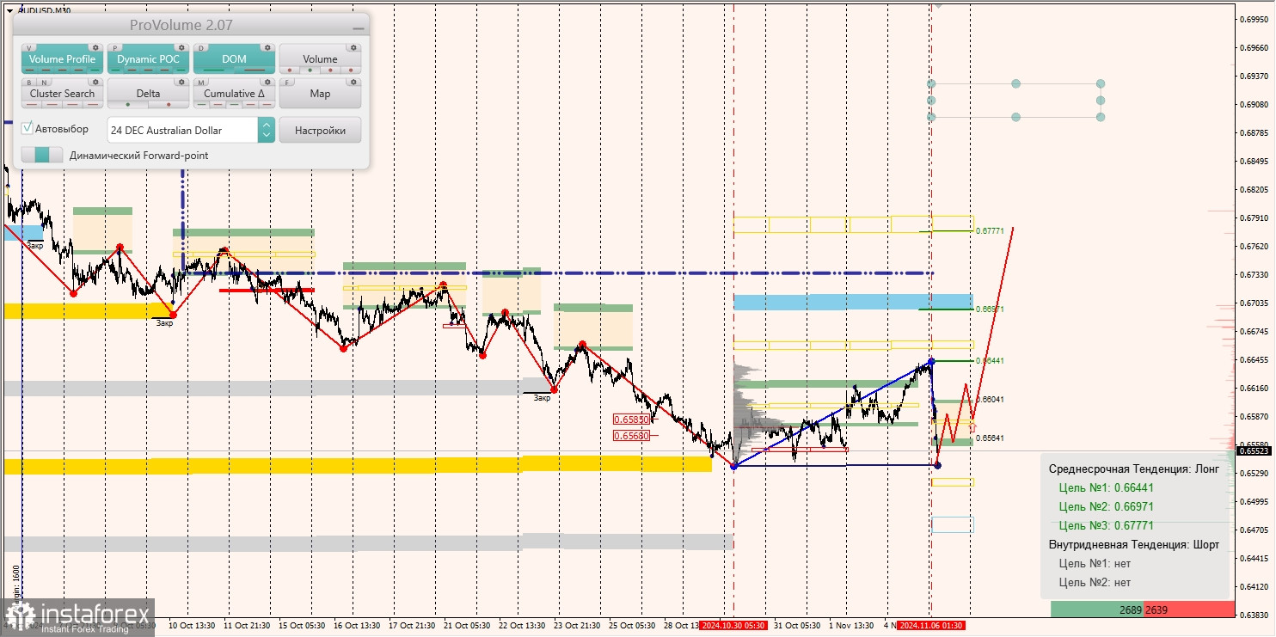
Task: Select red dot mode under Delta
Action: coord(169,104)
